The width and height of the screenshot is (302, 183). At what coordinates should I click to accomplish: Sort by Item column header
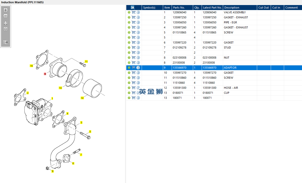point(167,8)
